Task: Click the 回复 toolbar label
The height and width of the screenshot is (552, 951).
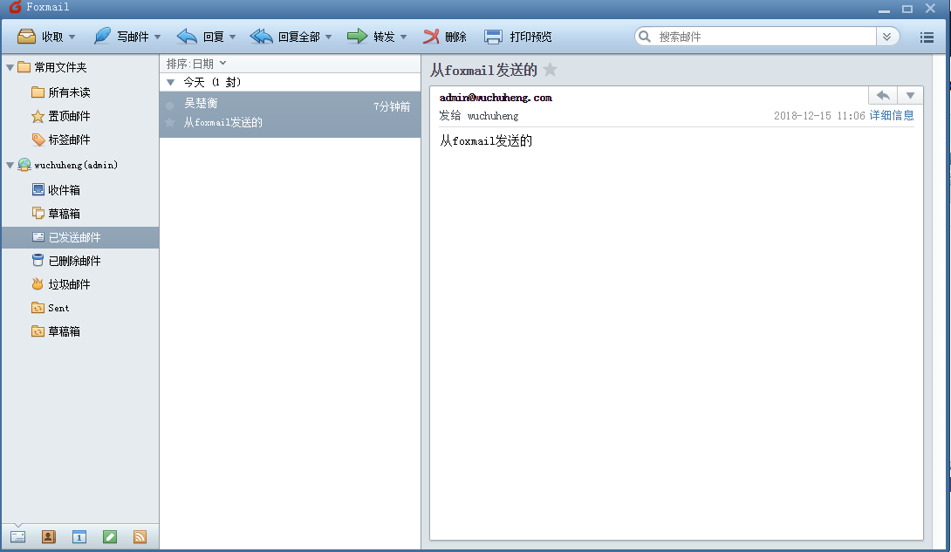Action: coord(214,37)
